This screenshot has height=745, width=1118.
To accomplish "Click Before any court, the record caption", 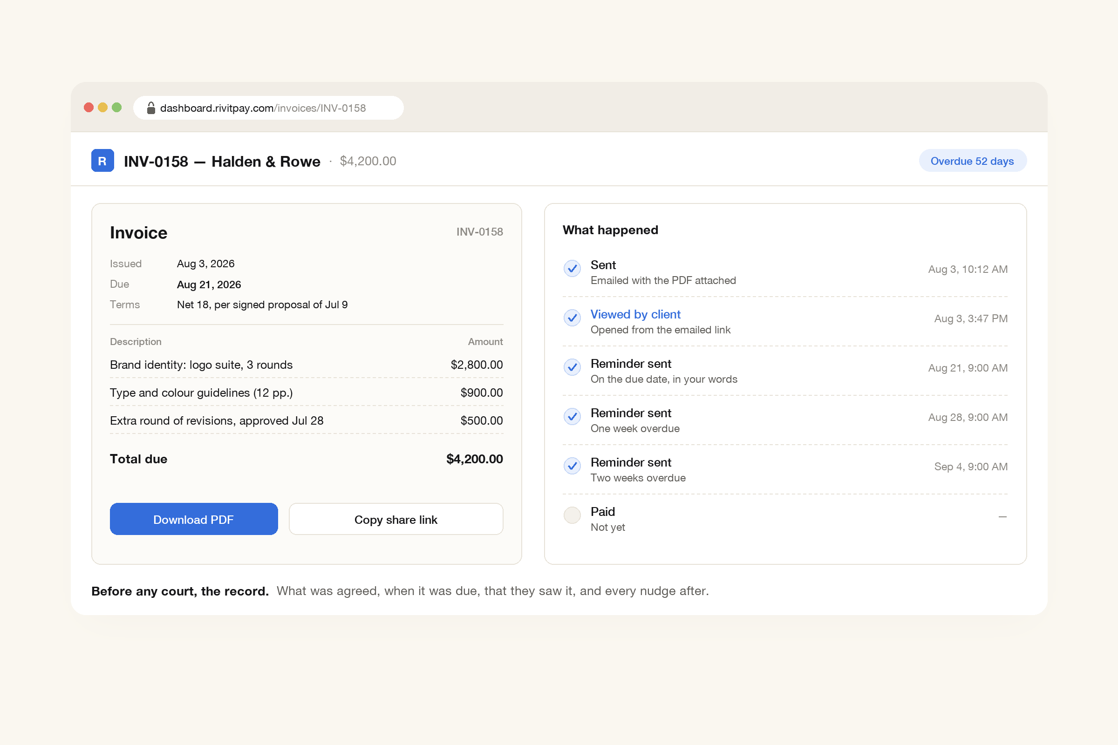I will pos(180,591).
